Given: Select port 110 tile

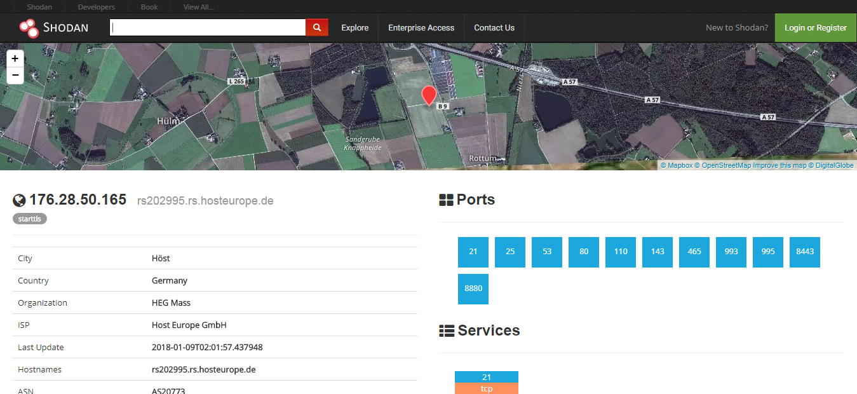Looking at the screenshot, I should pyautogui.click(x=621, y=252).
